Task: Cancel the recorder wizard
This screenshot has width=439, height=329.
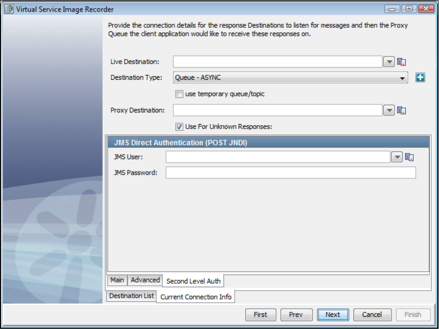Action: click(372, 314)
